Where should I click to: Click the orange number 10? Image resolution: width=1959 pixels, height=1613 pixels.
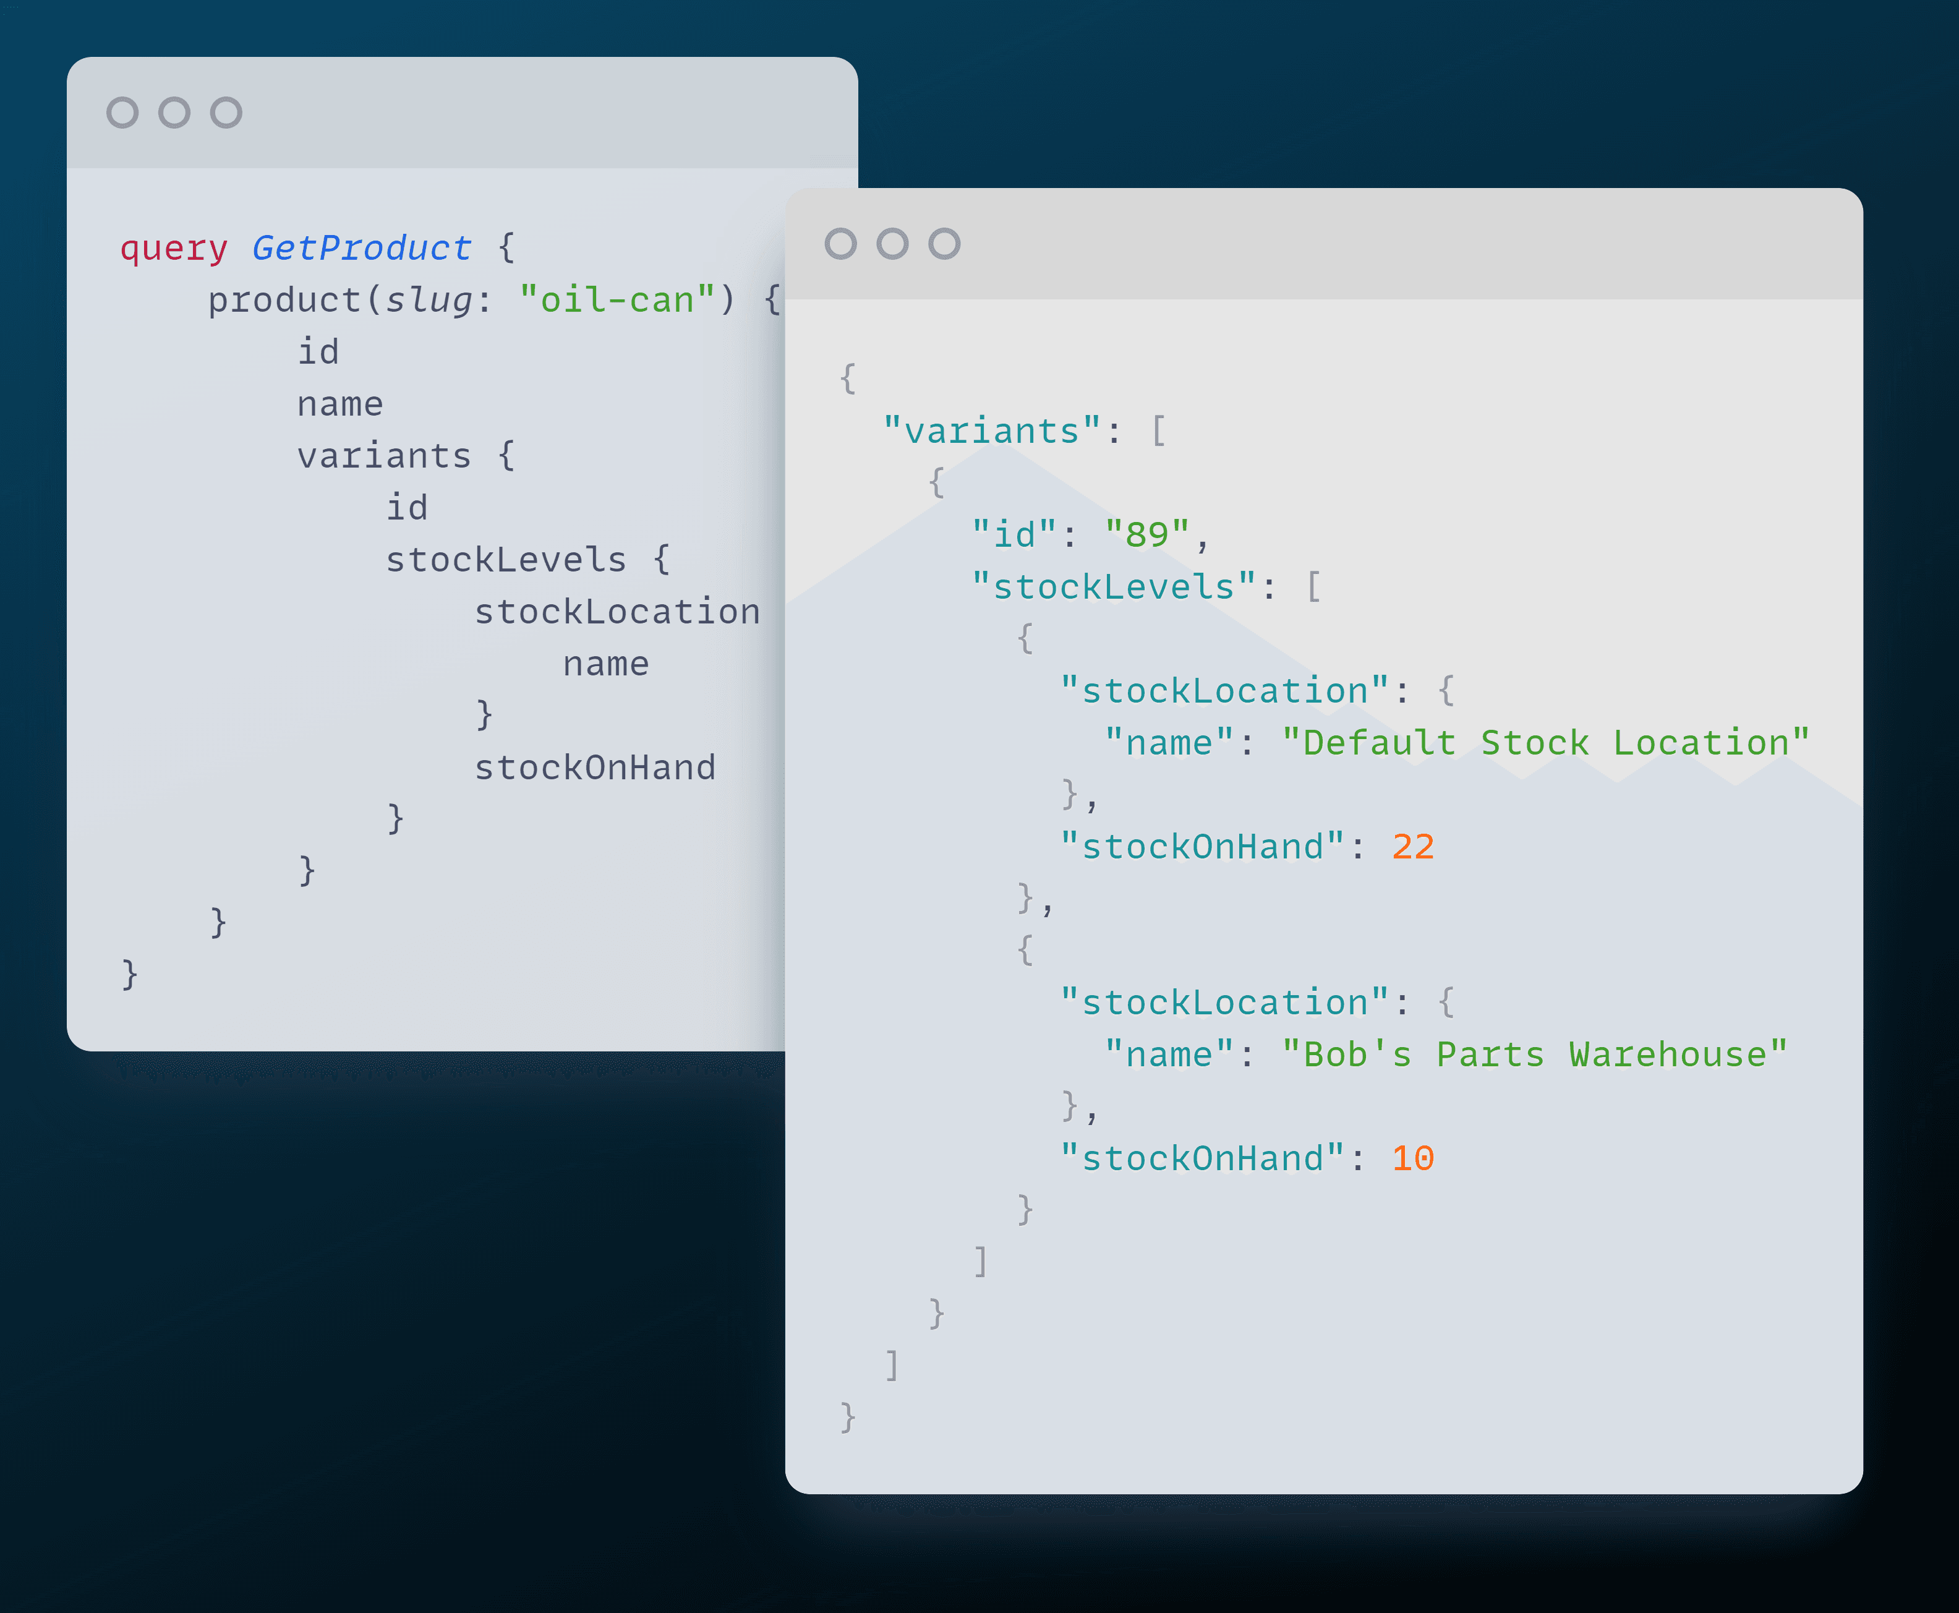coord(1413,1158)
